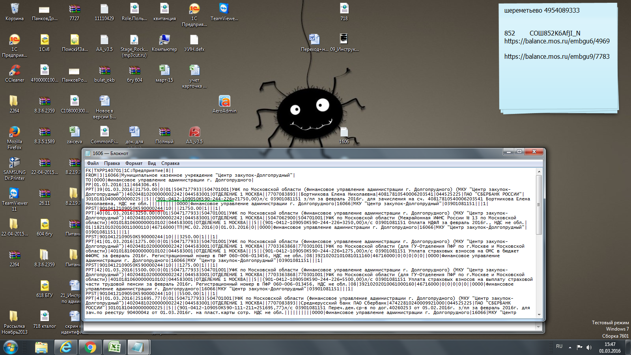Viewport: 631px width, 355px height.
Task: Open the Правка menu in Notepad
Action: pyautogui.click(x=112, y=163)
